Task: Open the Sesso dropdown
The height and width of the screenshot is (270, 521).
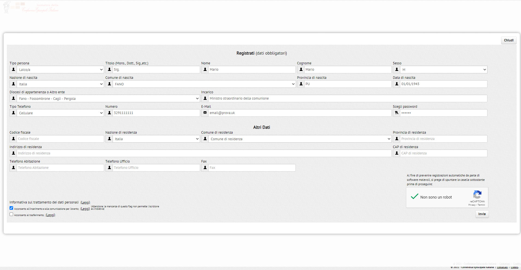Action: tap(443, 70)
